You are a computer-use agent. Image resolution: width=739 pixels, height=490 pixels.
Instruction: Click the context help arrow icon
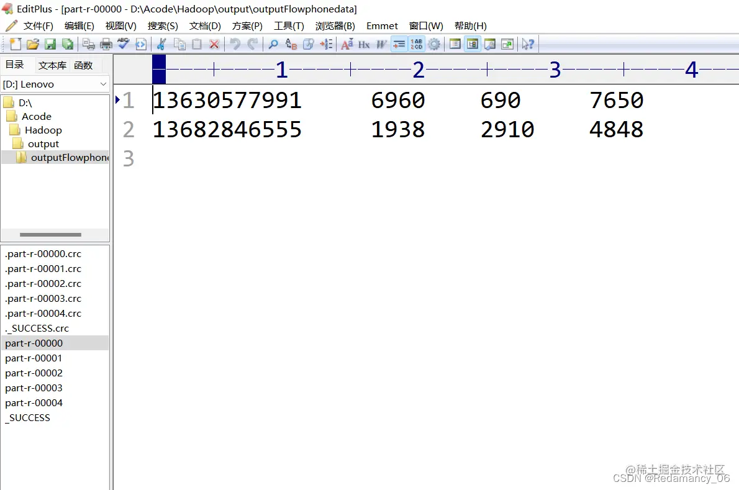coord(527,44)
